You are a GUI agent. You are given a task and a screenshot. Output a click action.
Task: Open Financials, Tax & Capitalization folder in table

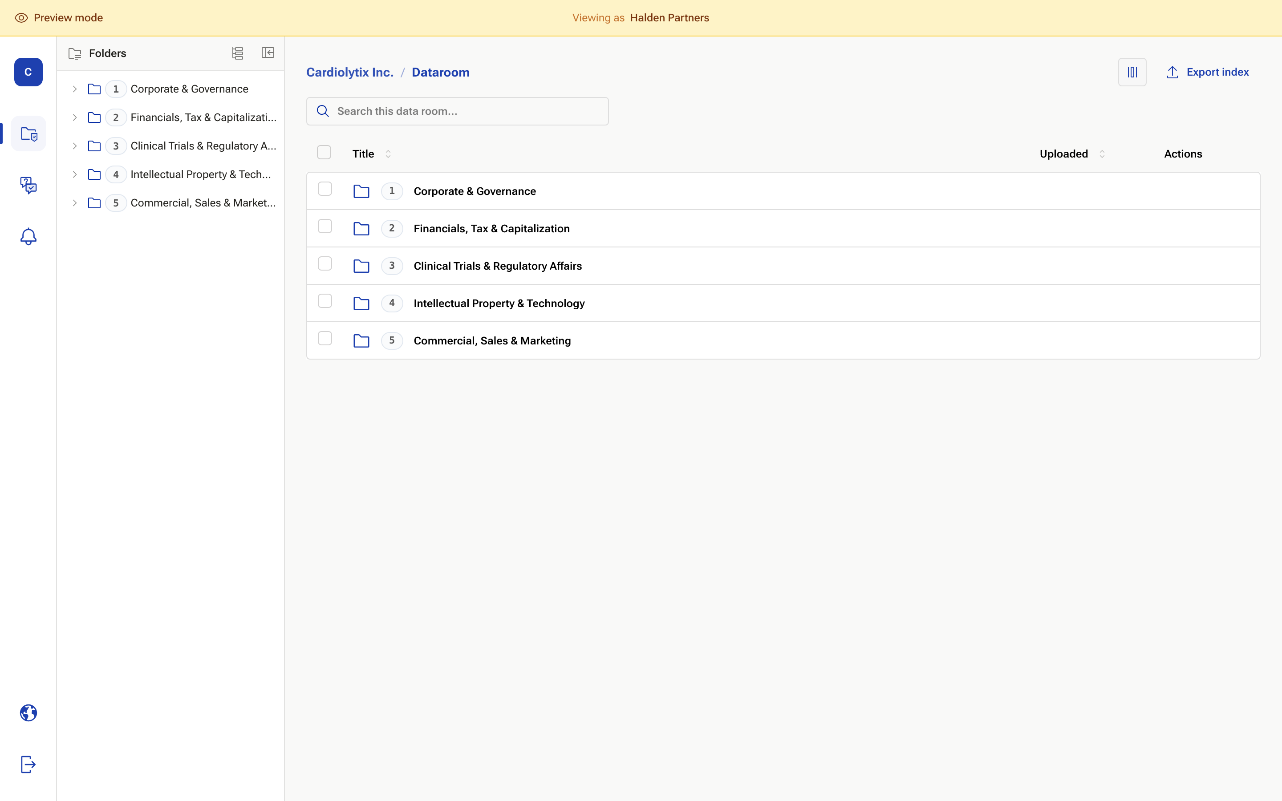click(x=491, y=229)
